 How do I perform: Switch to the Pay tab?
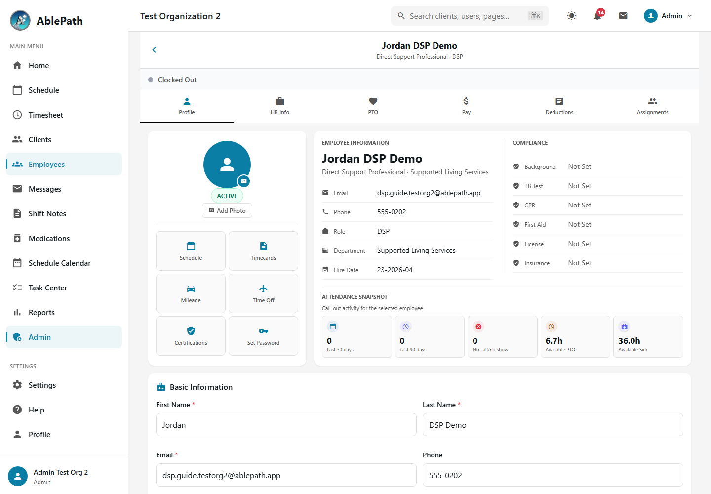[x=466, y=106]
